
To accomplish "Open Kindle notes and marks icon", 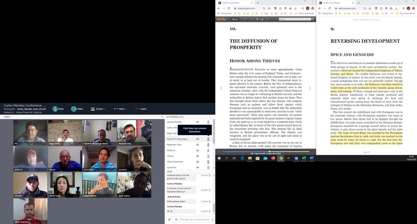I will coord(263,19).
